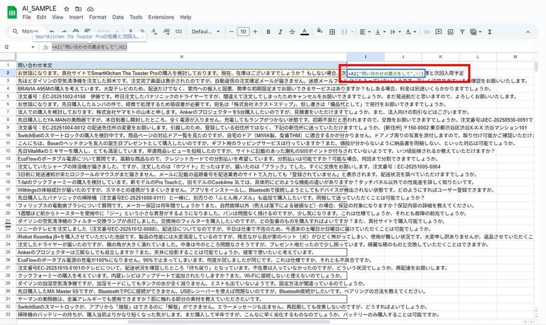Open vertical align dropdown
The image size is (546, 325).
(x=379, y=32)
